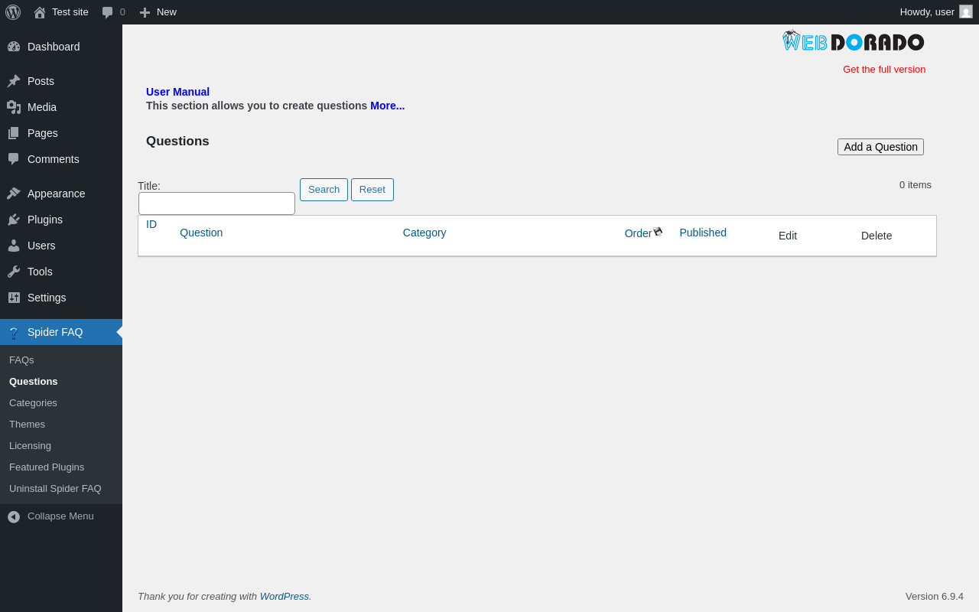Image resolution: width=979 pixels, height=612 pixels.
Task: Sort by the Published column header
Action: [703, 233]
